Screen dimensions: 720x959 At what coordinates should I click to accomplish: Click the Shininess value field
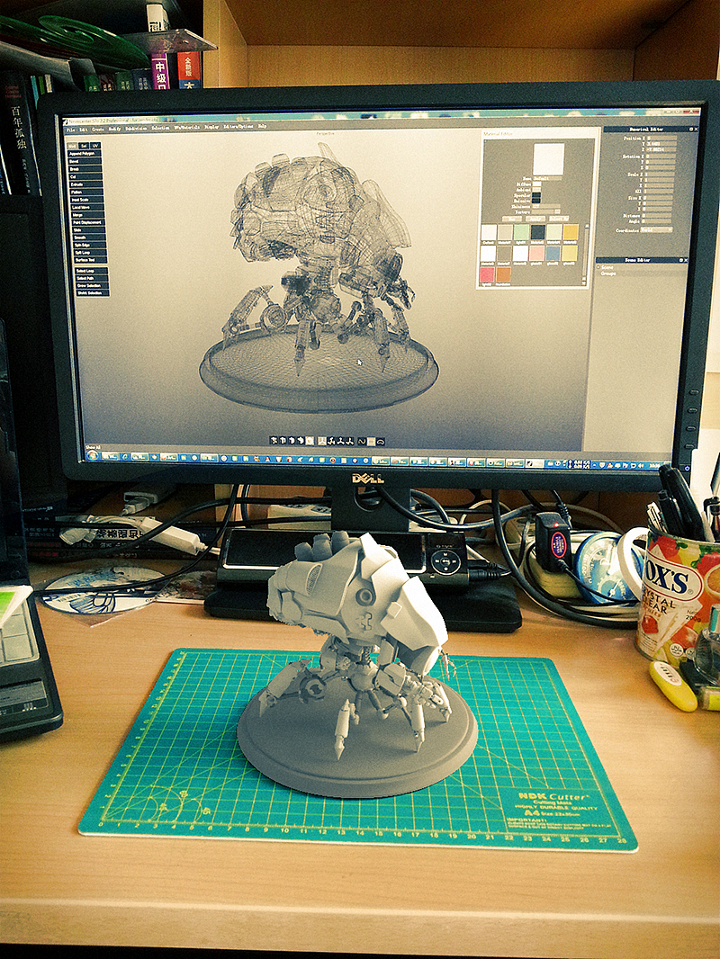pyautogui.click(x=546, y=206)
